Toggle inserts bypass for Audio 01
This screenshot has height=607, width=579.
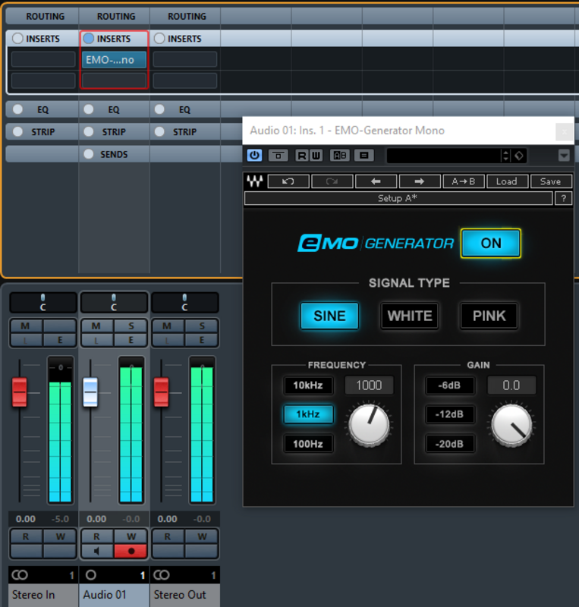(89, 39)
